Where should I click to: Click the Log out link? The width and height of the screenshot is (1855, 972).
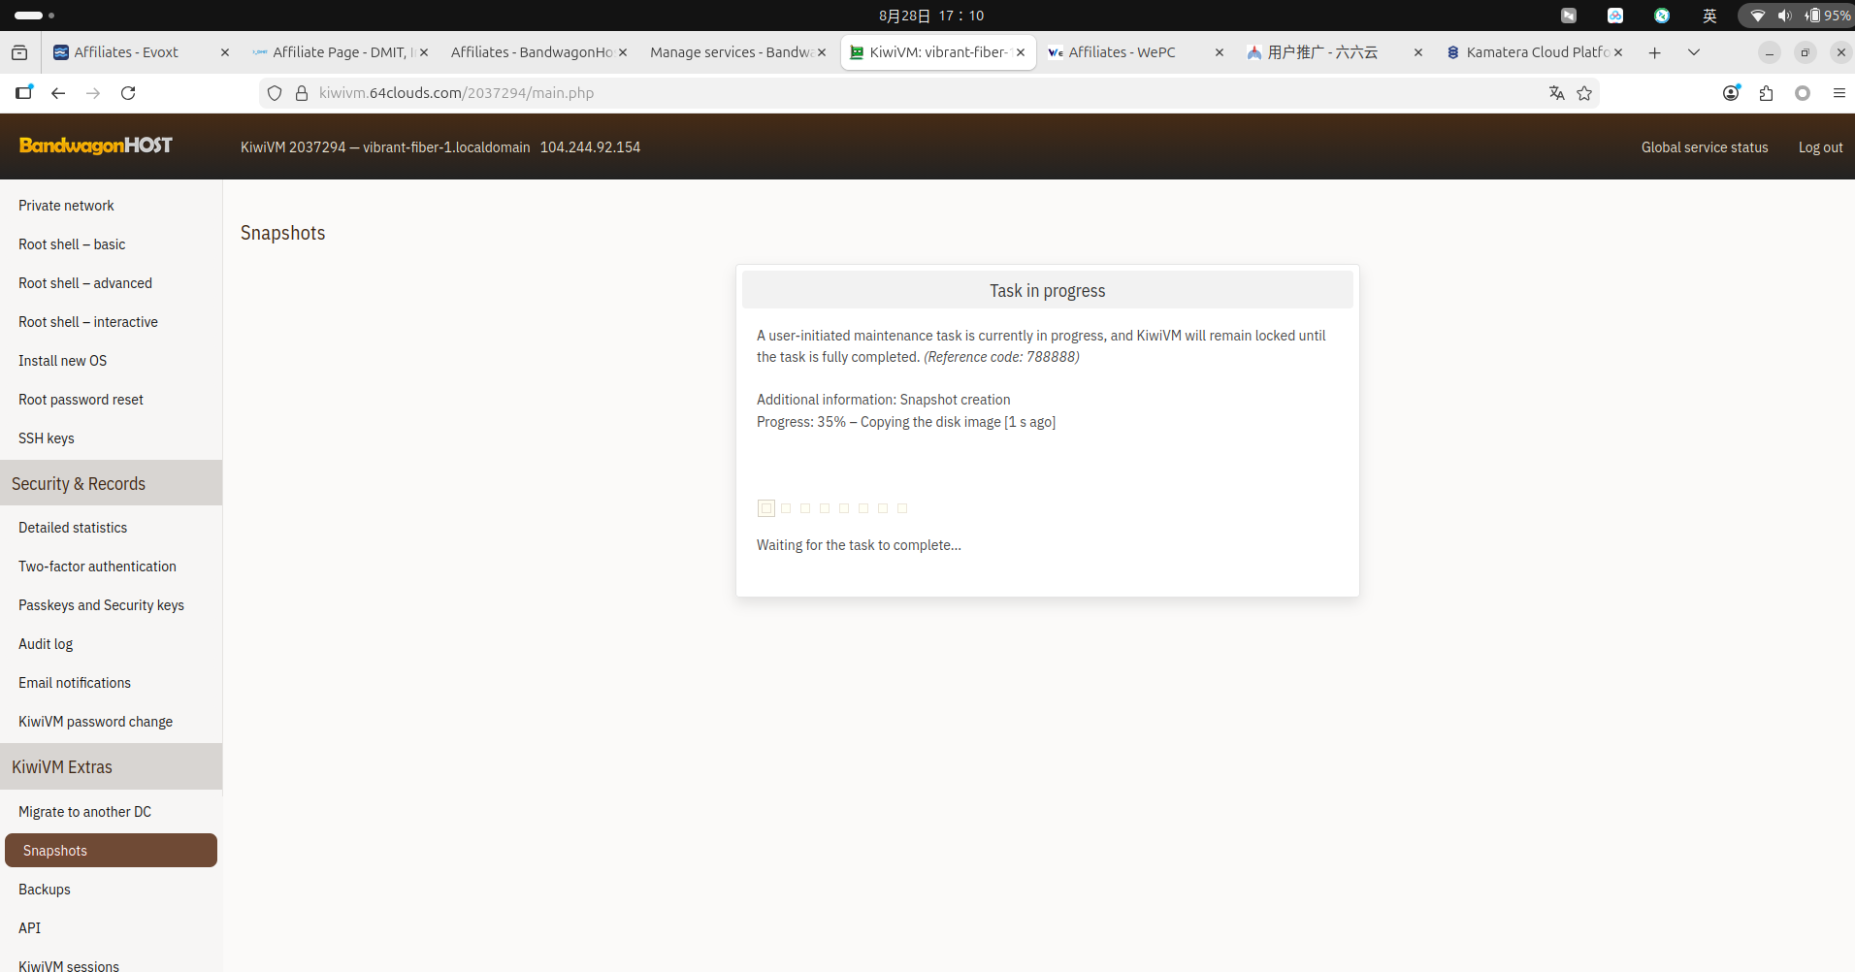pyautogui.click(x=1820, y=147)
